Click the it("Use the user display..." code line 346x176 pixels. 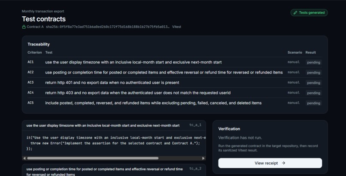point(116,138)
